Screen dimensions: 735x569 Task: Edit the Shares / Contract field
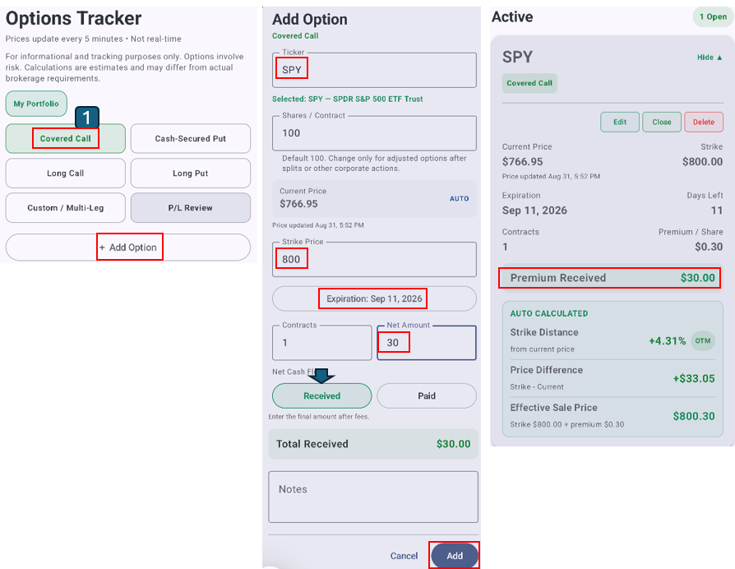pos(374,133)
